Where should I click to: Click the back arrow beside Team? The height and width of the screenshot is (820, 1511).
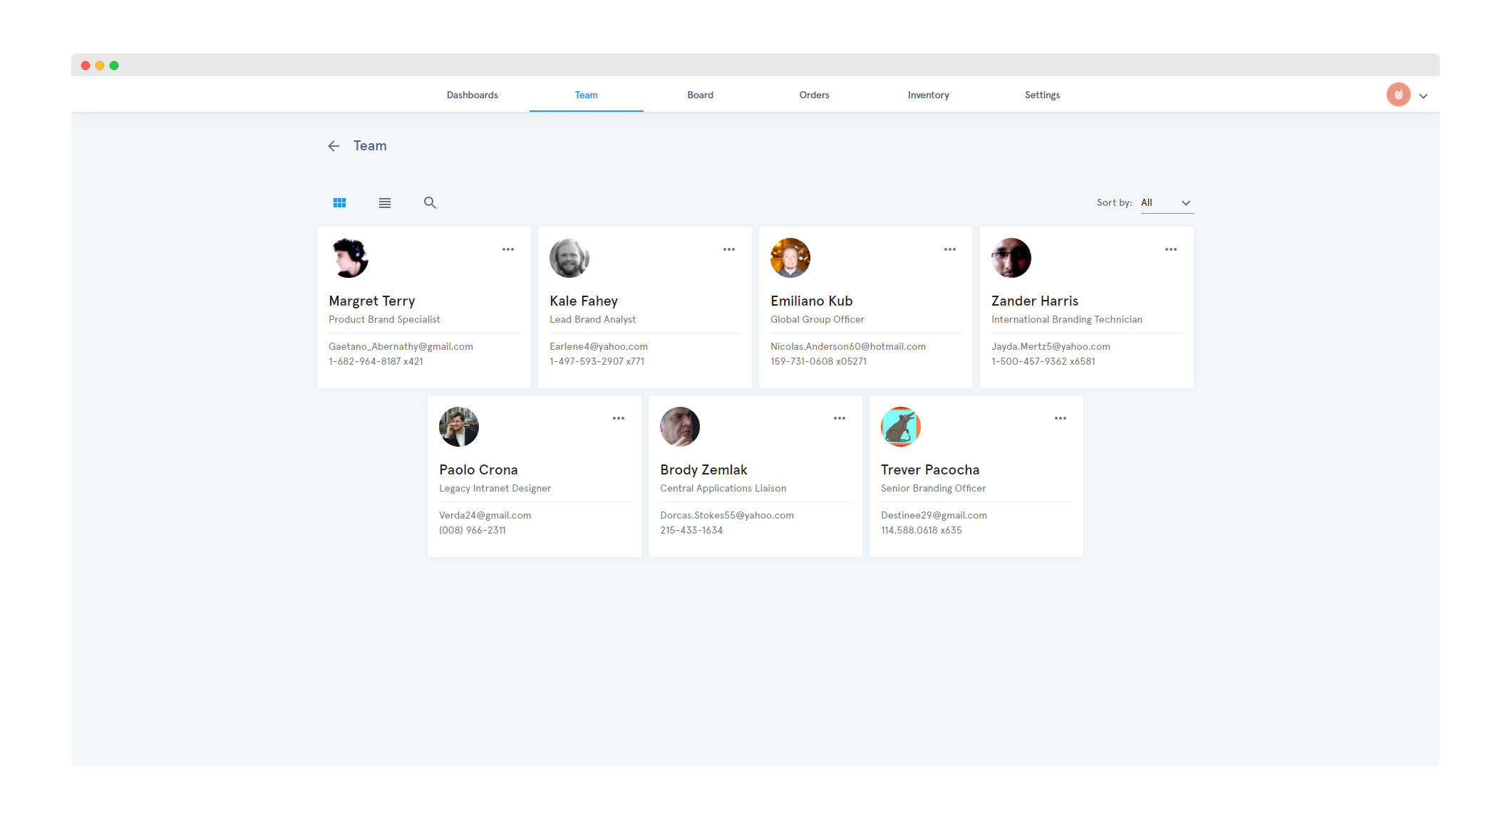coord(334,146)
